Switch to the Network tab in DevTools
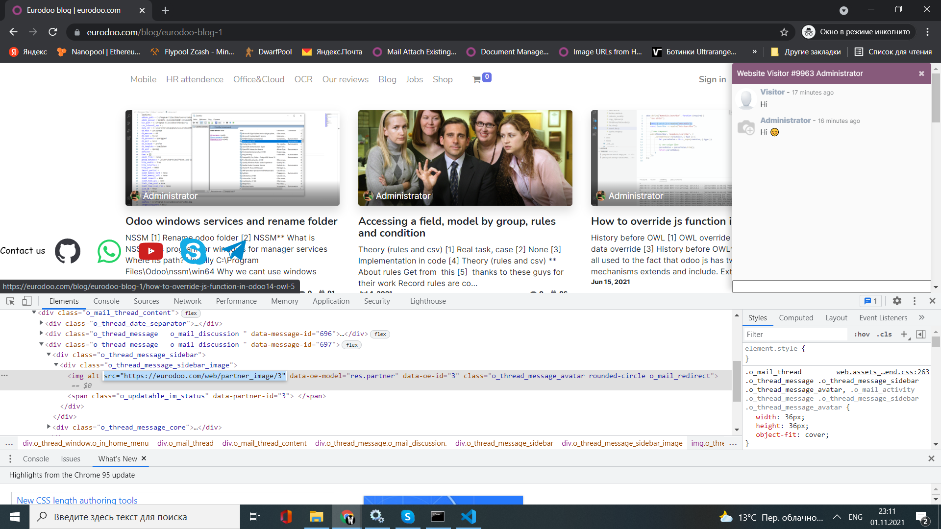This screenshot has height=529, width=941. (x=187, y=301)
